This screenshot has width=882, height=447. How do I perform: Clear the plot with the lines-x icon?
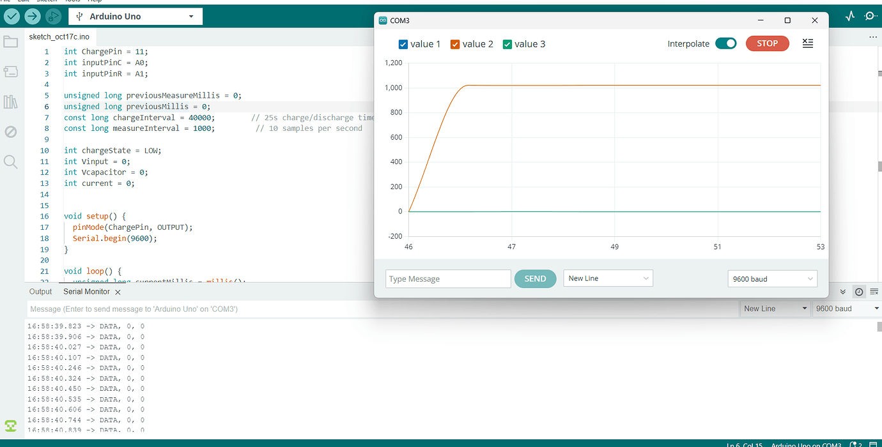point(808,43)
